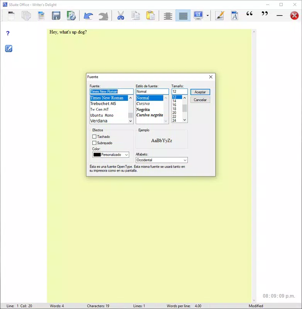Viewport: 302px width, 309px height.
Task: Click the monitor display mode icon
Action: click(x=198, y=15)
